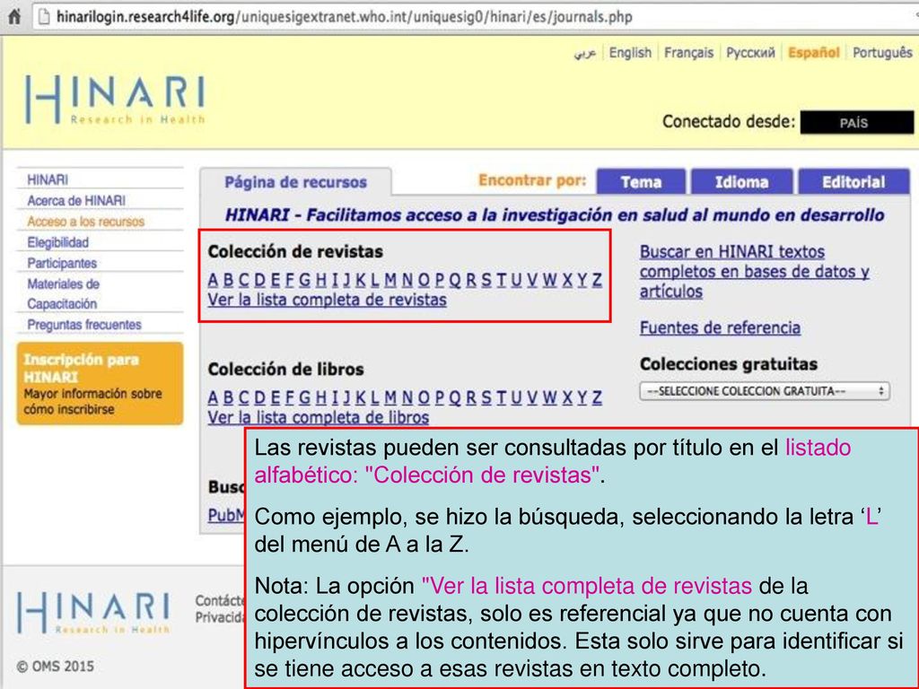Click the page icon in address bar

(x=44, y=16)
